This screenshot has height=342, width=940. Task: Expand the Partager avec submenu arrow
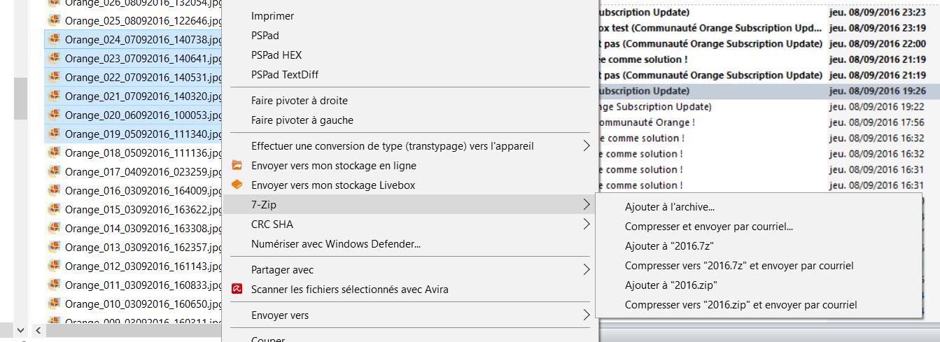tap(586, 270)
